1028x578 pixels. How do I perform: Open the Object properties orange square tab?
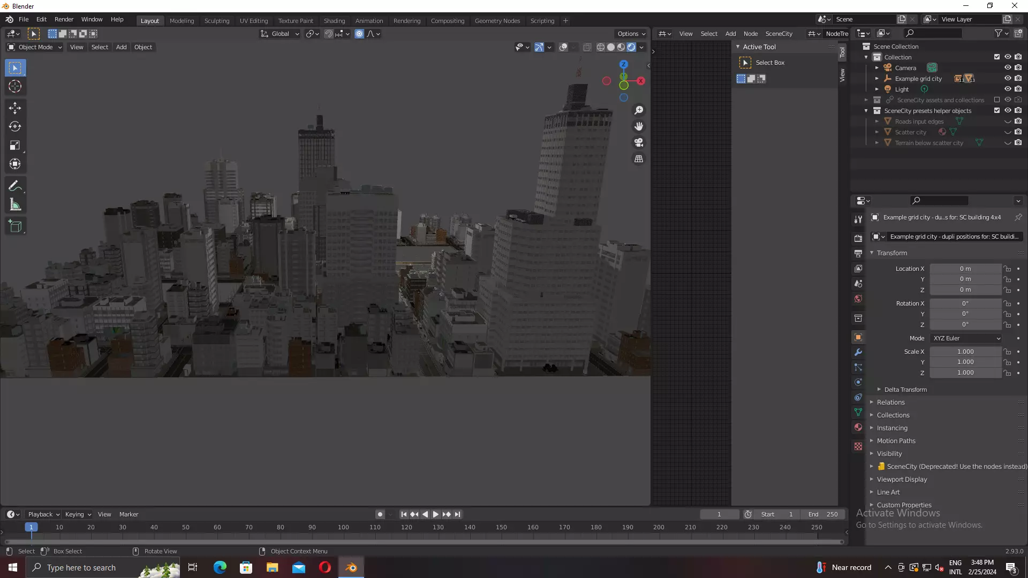[x=858, y=337]
